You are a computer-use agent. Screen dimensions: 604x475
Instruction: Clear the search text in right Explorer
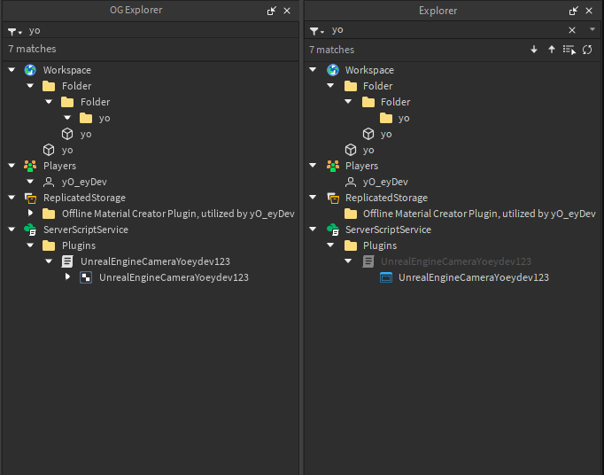tap(572, 30)
